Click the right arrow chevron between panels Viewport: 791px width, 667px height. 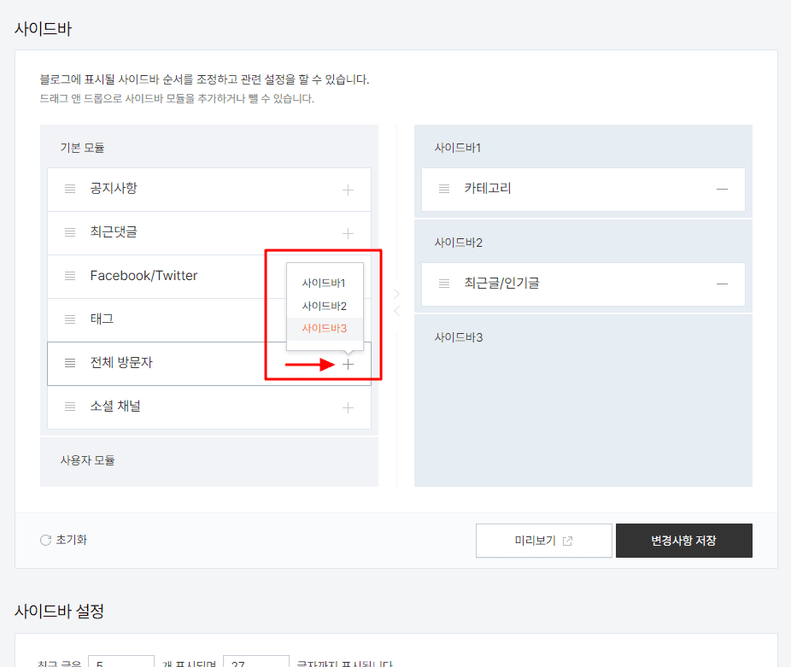point(395,293)
